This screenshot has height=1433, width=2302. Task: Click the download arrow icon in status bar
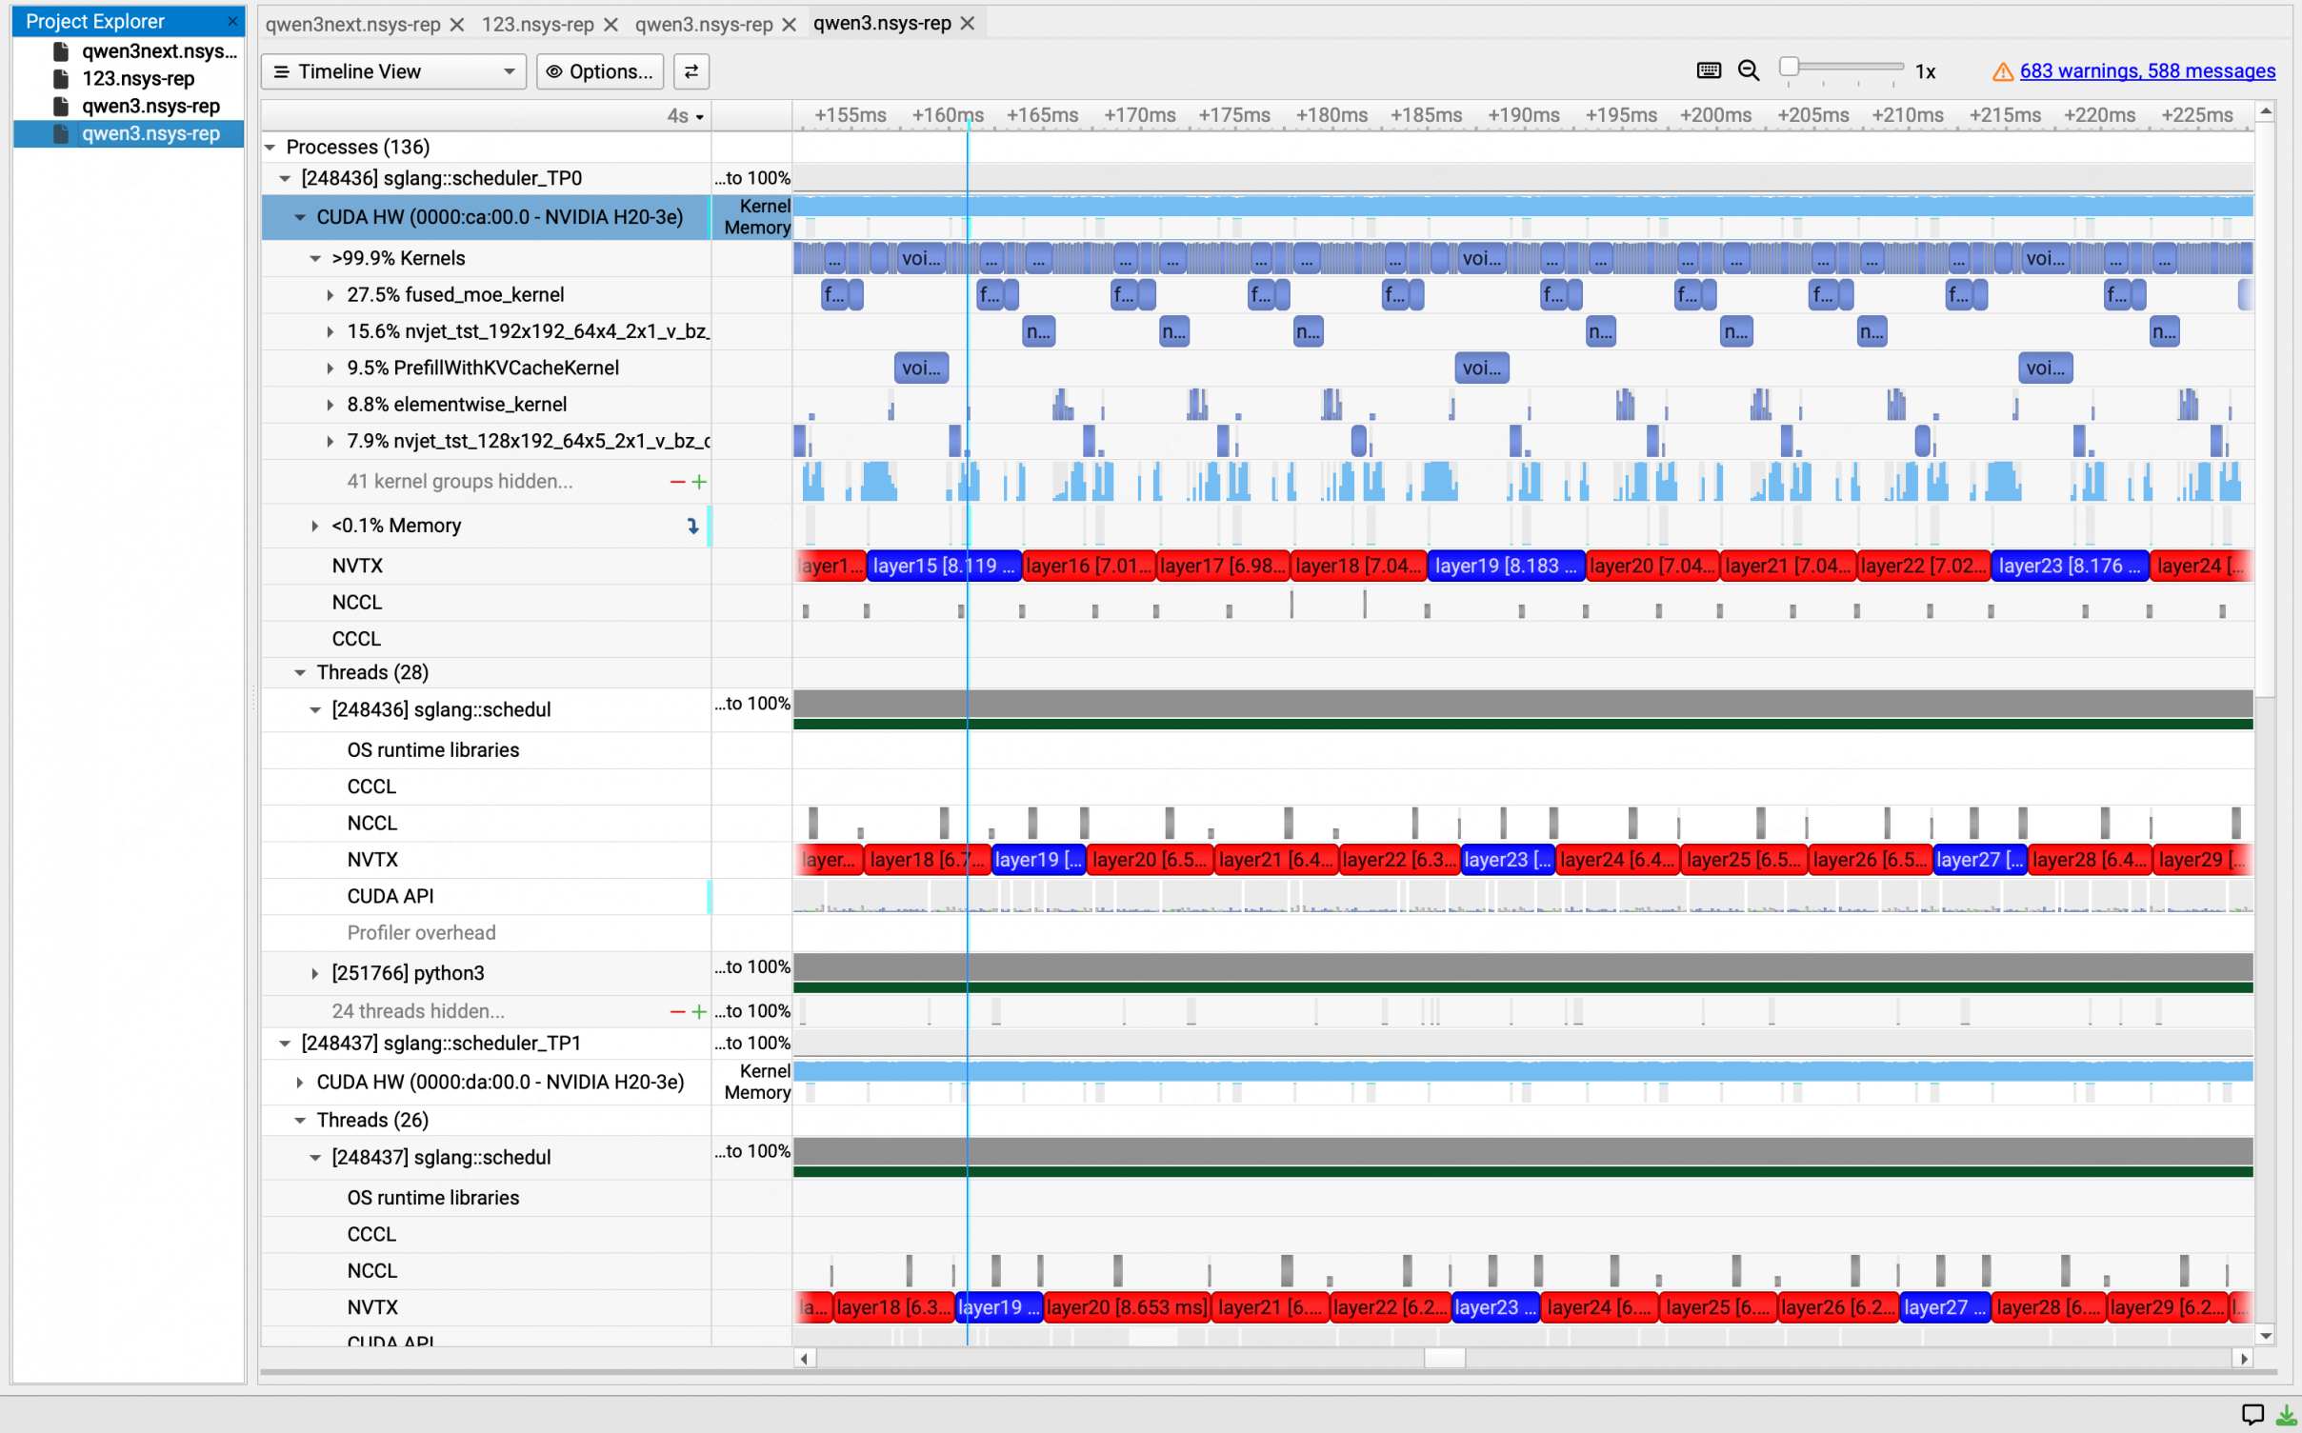tap(2285, 1415)
